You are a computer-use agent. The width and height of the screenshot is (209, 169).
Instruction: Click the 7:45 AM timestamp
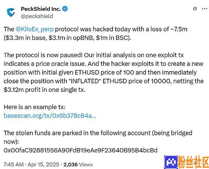click(14, 164)
